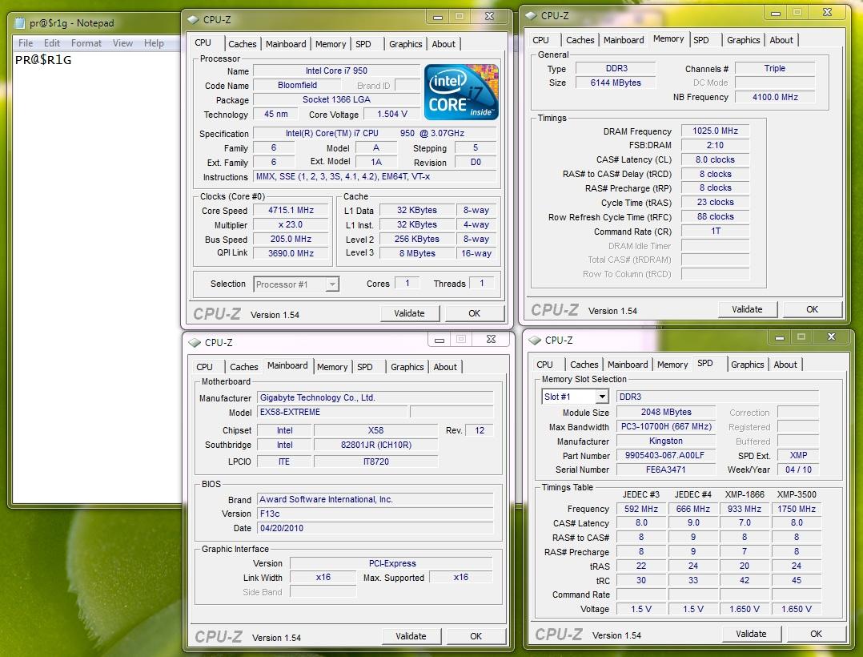Select Memory tab in the Mainboard window

[x=332, y=367]
